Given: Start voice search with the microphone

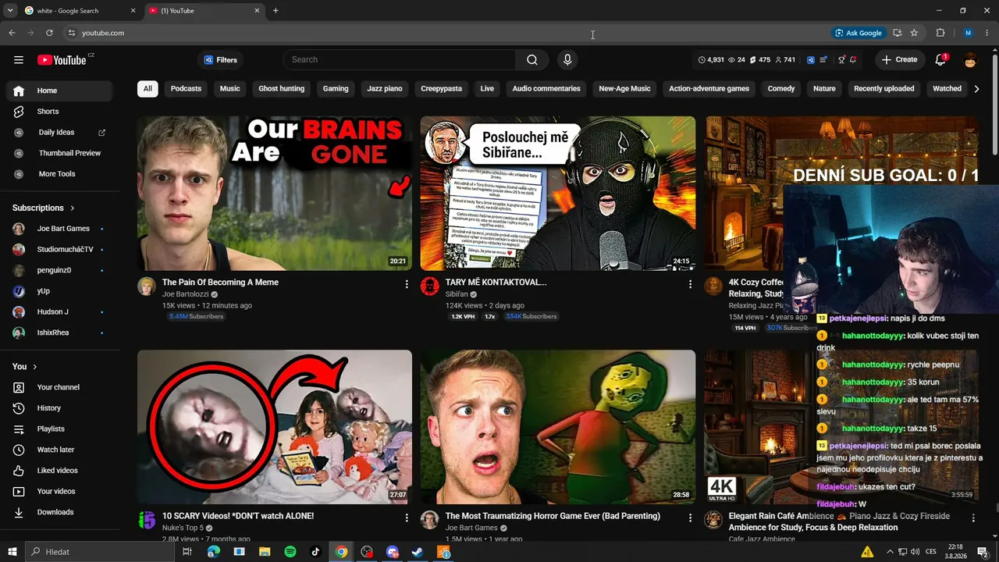Looking at the screenshot, I should [x=567, y=60].
